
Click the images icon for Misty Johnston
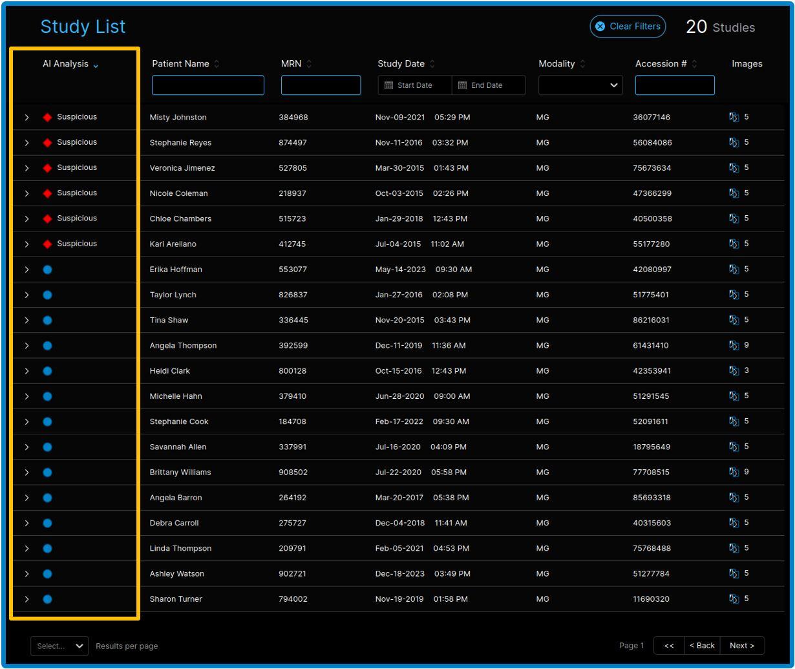pos(734,117)
